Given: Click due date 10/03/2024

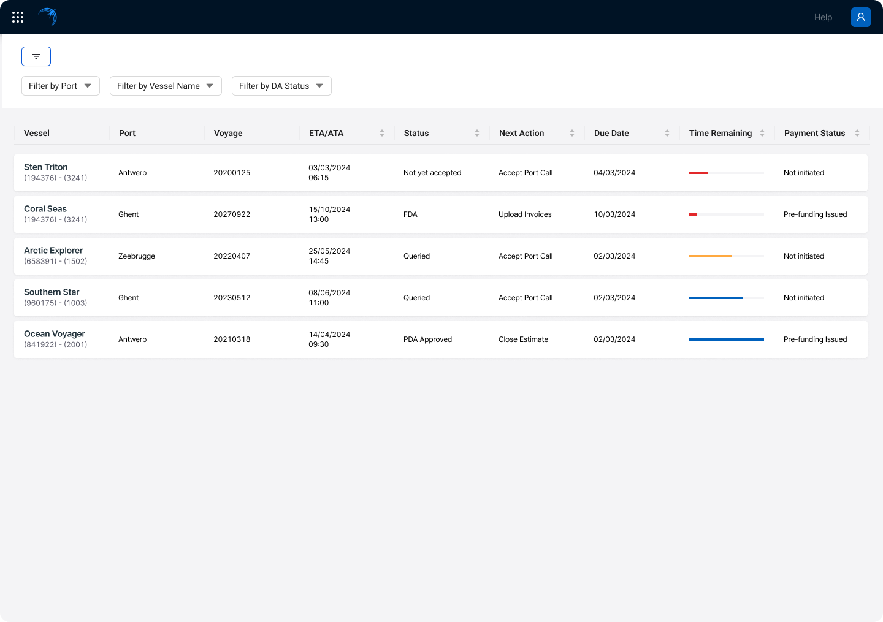Looking at the screenshot, I should [x=614, y=214].
